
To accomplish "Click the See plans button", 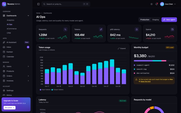I will (x=10, y=107).
